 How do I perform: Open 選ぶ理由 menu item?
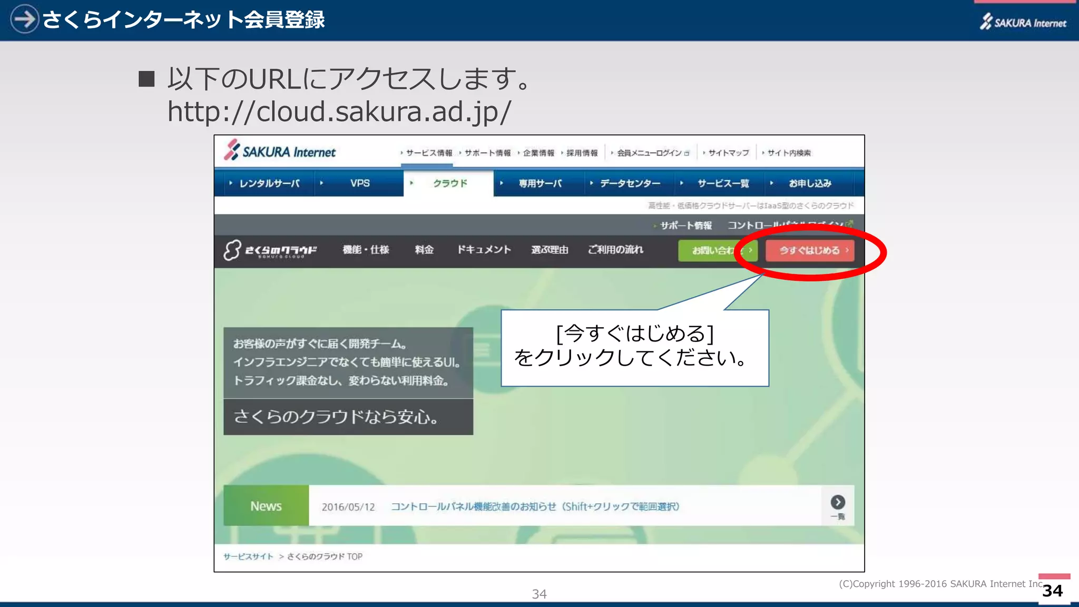click(x=550, y=250)
